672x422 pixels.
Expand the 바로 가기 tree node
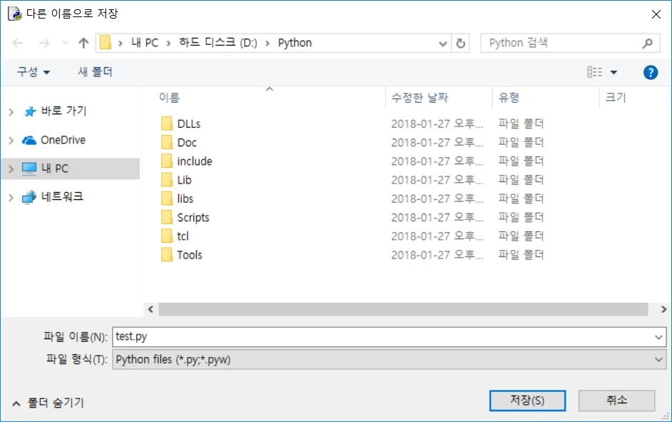(11, 112)
